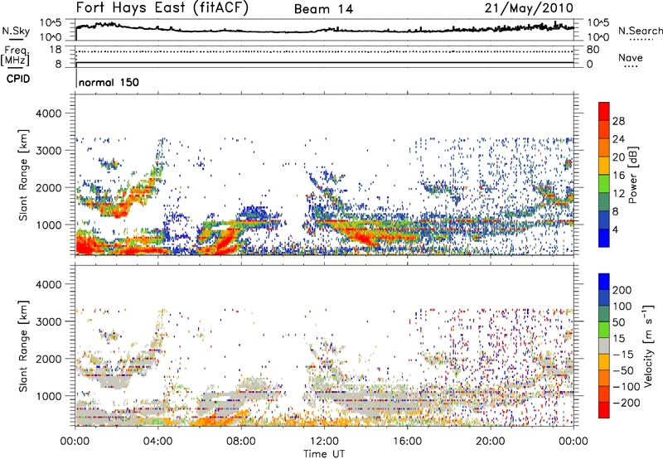Click the velocity colorbar value -50
This screenshot has width=663, height=459.
(x=624, y=370)
